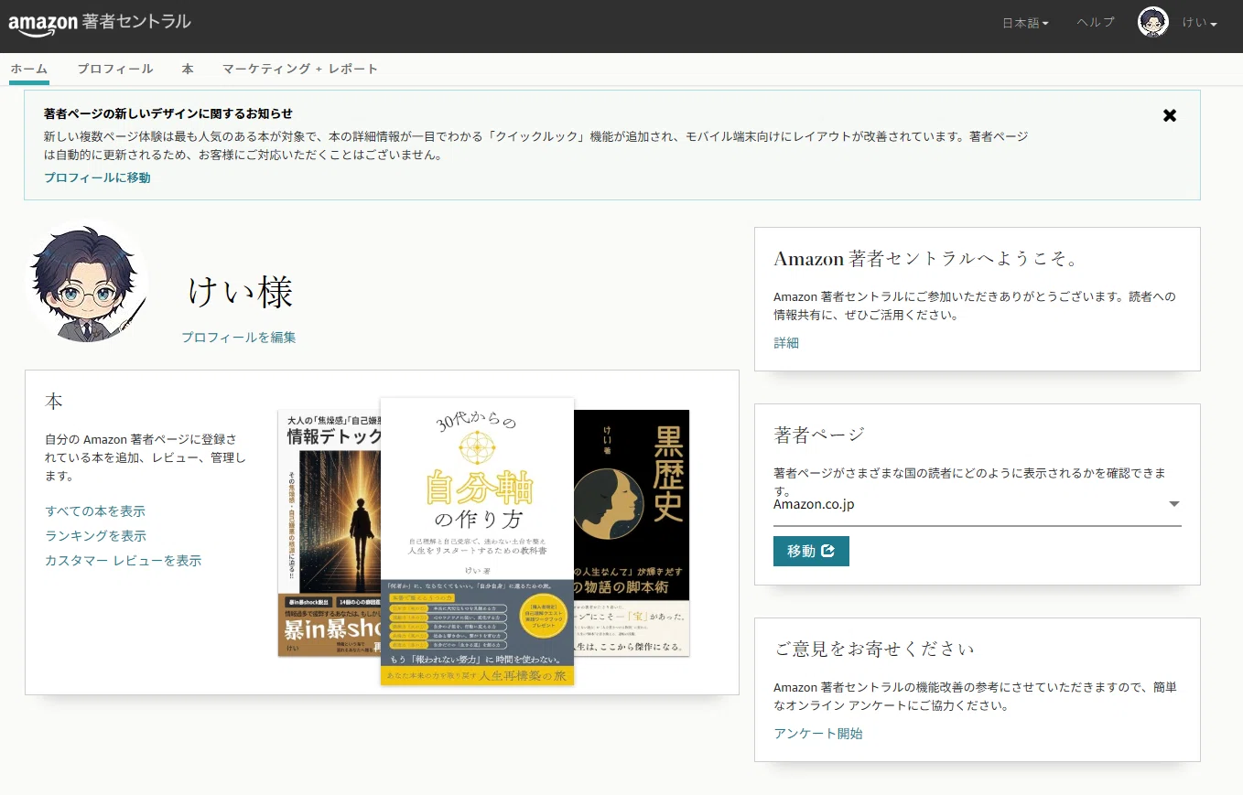Open the ヘルプ link in header

coord(1096,22)
